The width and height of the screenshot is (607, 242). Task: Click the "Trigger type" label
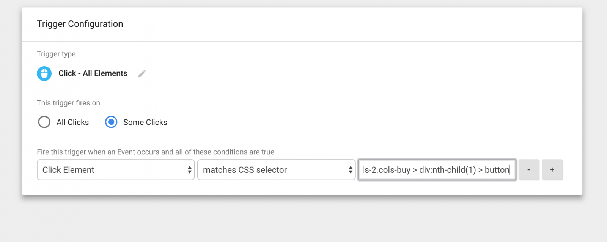pyautogui.click(x=56, y=54)
